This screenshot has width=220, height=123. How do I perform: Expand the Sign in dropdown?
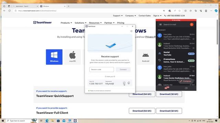157,16
